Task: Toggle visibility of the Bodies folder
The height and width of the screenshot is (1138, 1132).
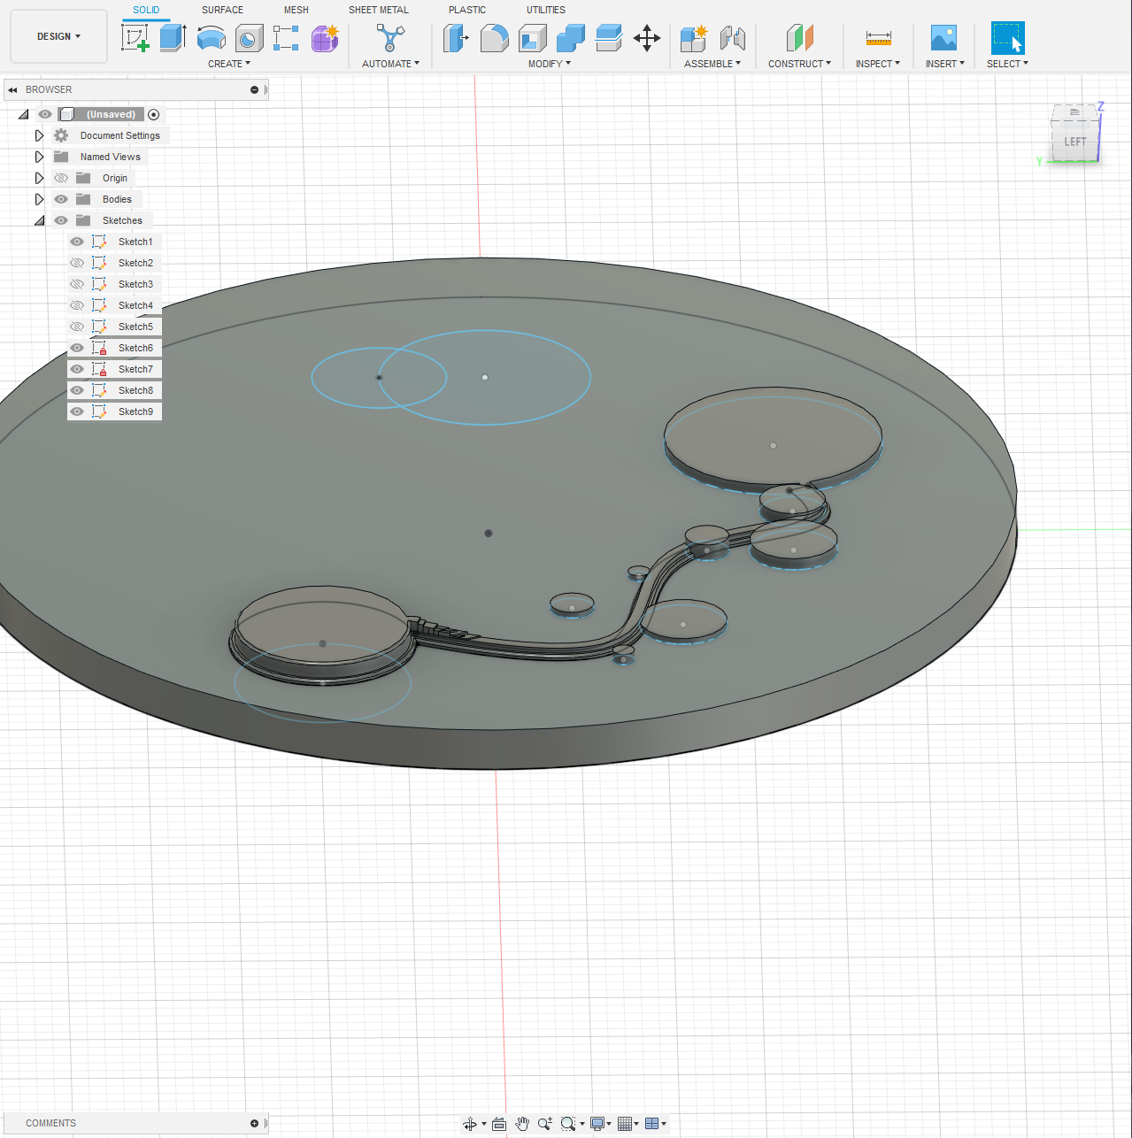Action: [x=60, y=198]
